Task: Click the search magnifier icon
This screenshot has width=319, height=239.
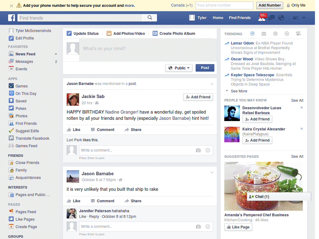Action: [150, 18]
